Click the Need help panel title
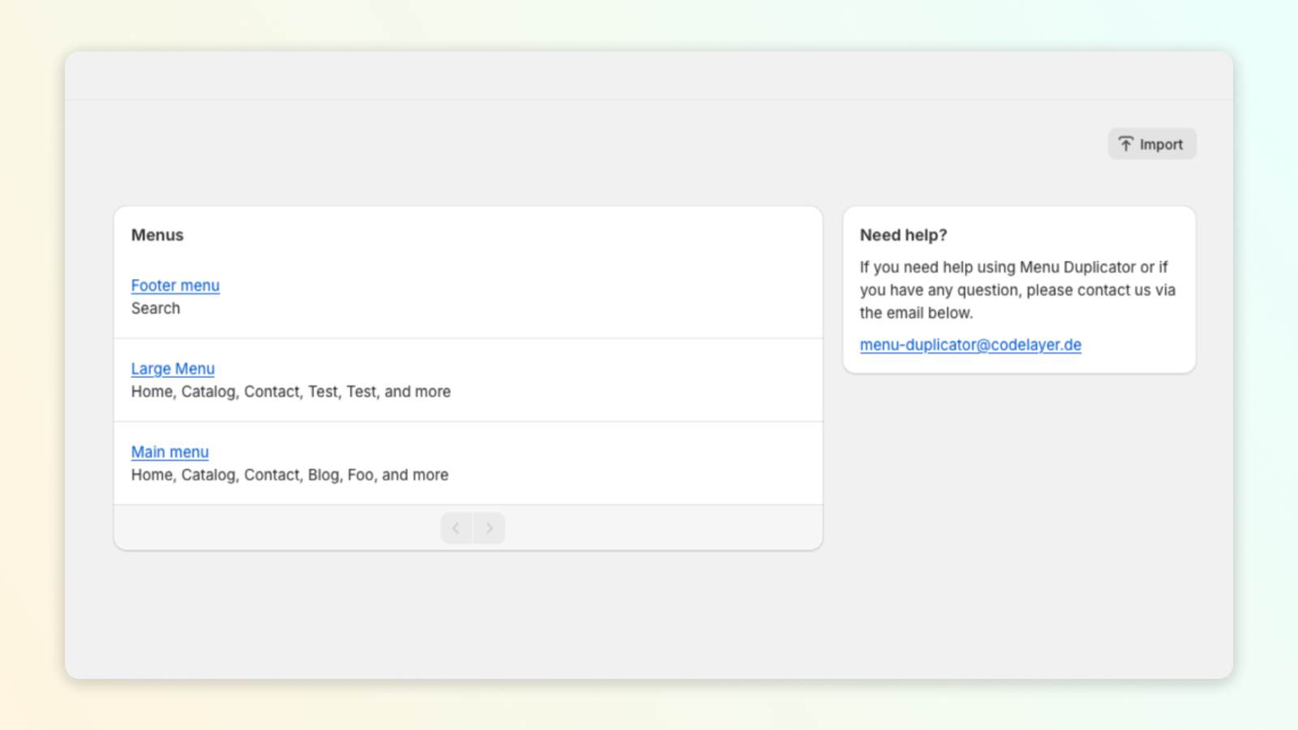 click(x=903, y=234)
